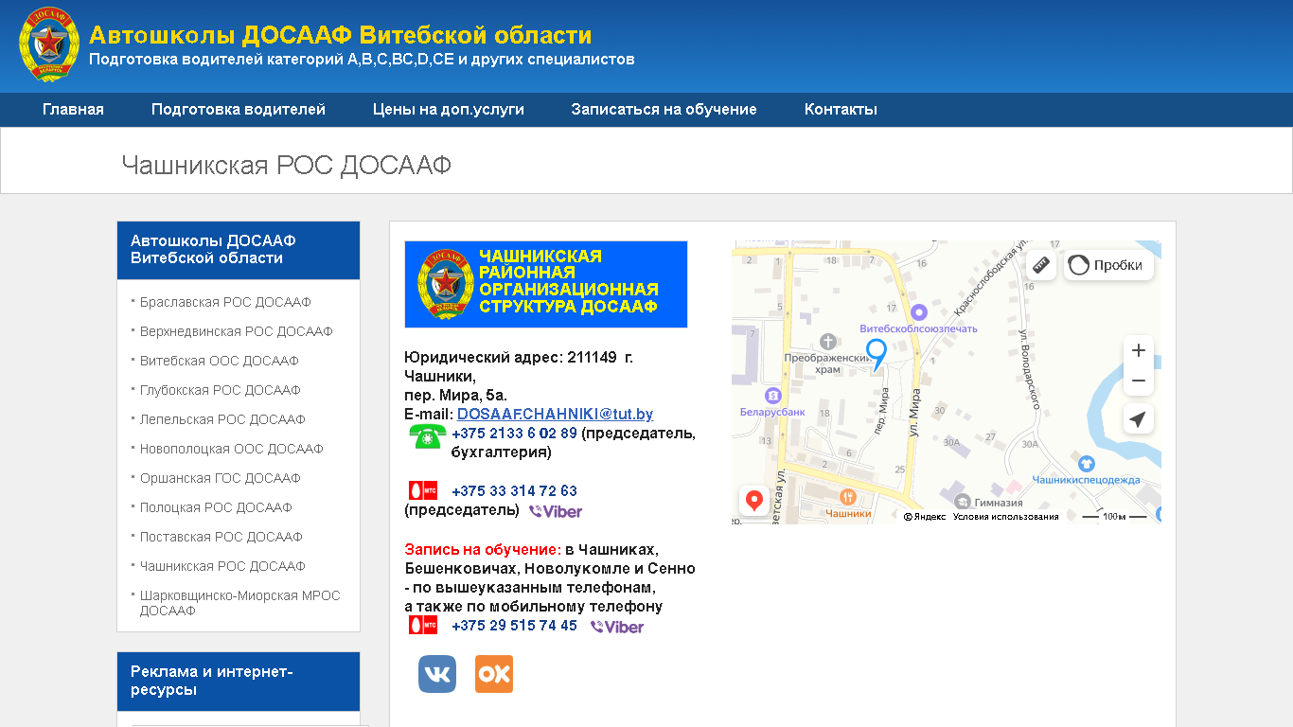Open the Odnoklassniki orange icon

tap(494, 674)
